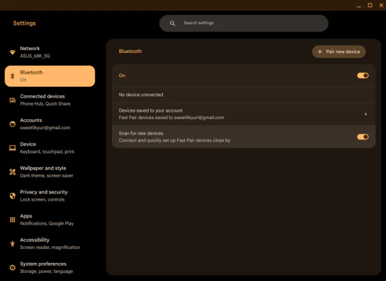Open System preferences section
This screenshot has width=386, height=281.
tap(50, 268)
